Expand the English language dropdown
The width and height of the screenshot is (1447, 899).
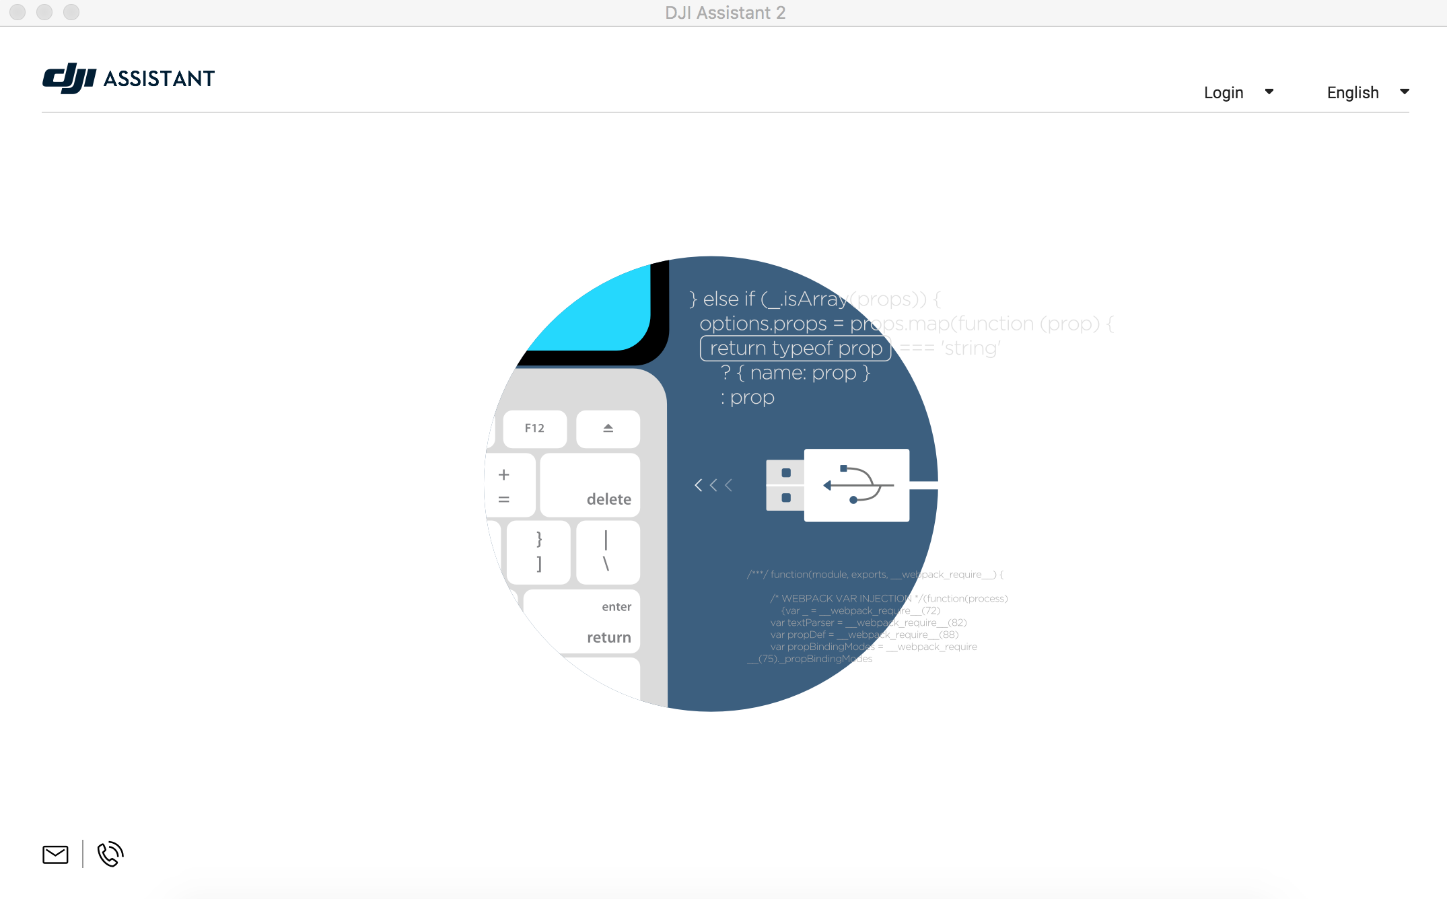tap(1405, 92)
